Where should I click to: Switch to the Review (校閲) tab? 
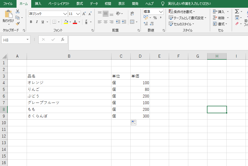[108, 4]
